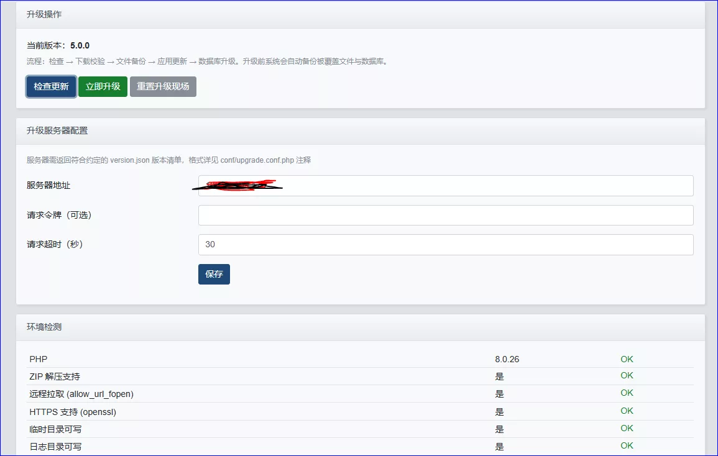Click the 环境检测 panel header
Viewport: 718px width, 456px height.
pos(361,327)
